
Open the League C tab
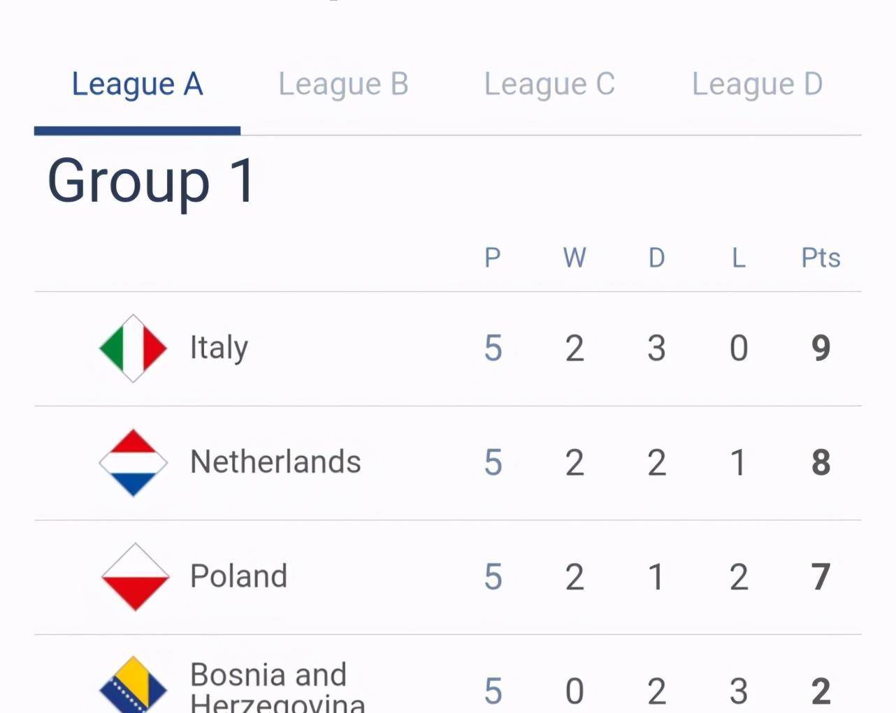(549, 84)
